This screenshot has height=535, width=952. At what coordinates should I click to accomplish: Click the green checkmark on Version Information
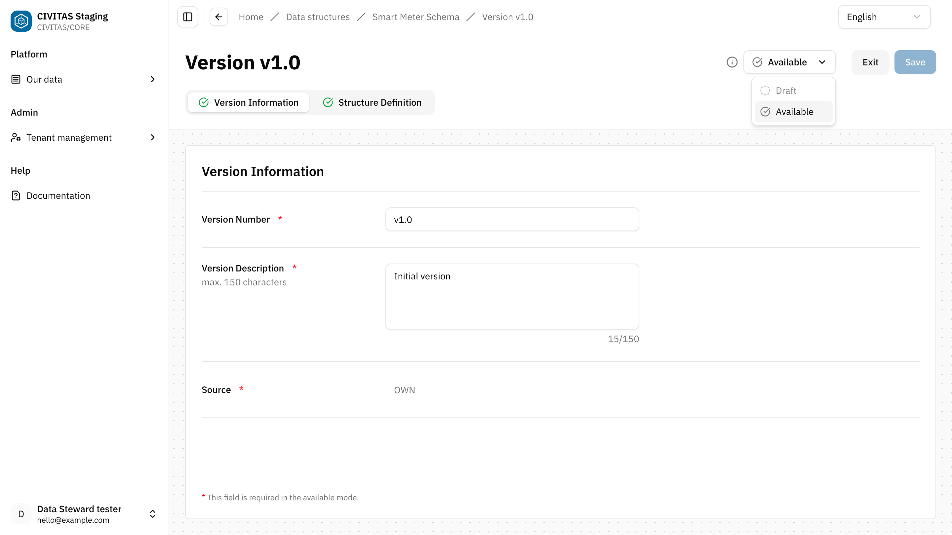(x=204, y=102)
